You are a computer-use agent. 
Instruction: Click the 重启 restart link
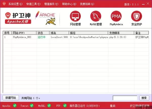(x=112, y=106)
